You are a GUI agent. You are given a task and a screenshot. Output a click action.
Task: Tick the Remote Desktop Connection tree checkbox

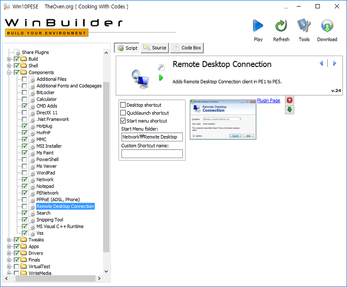24,206
